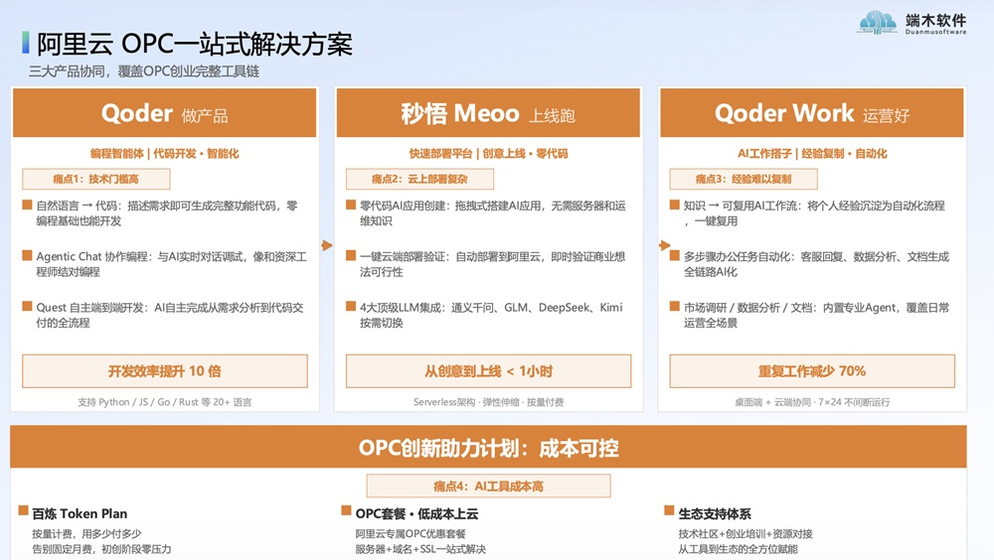Click text 告别固定月费，初创阶段零压力
The image size is (994, 560).
(101, 549)
